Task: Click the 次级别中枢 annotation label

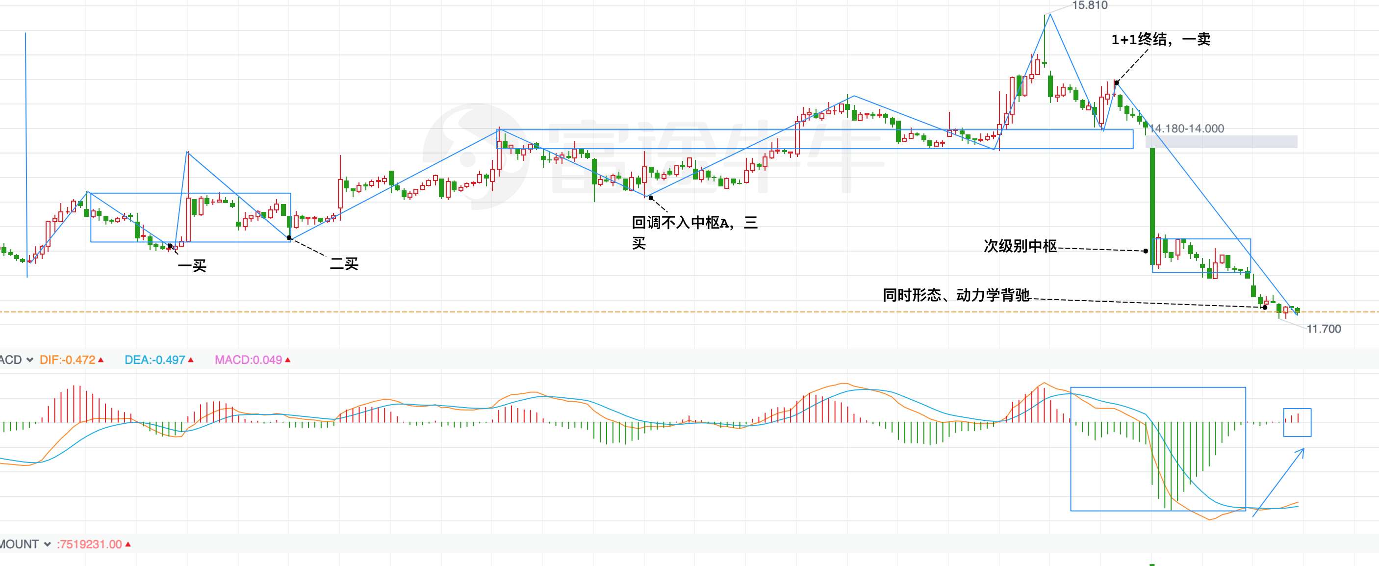Action: [x=1020, y=246]
